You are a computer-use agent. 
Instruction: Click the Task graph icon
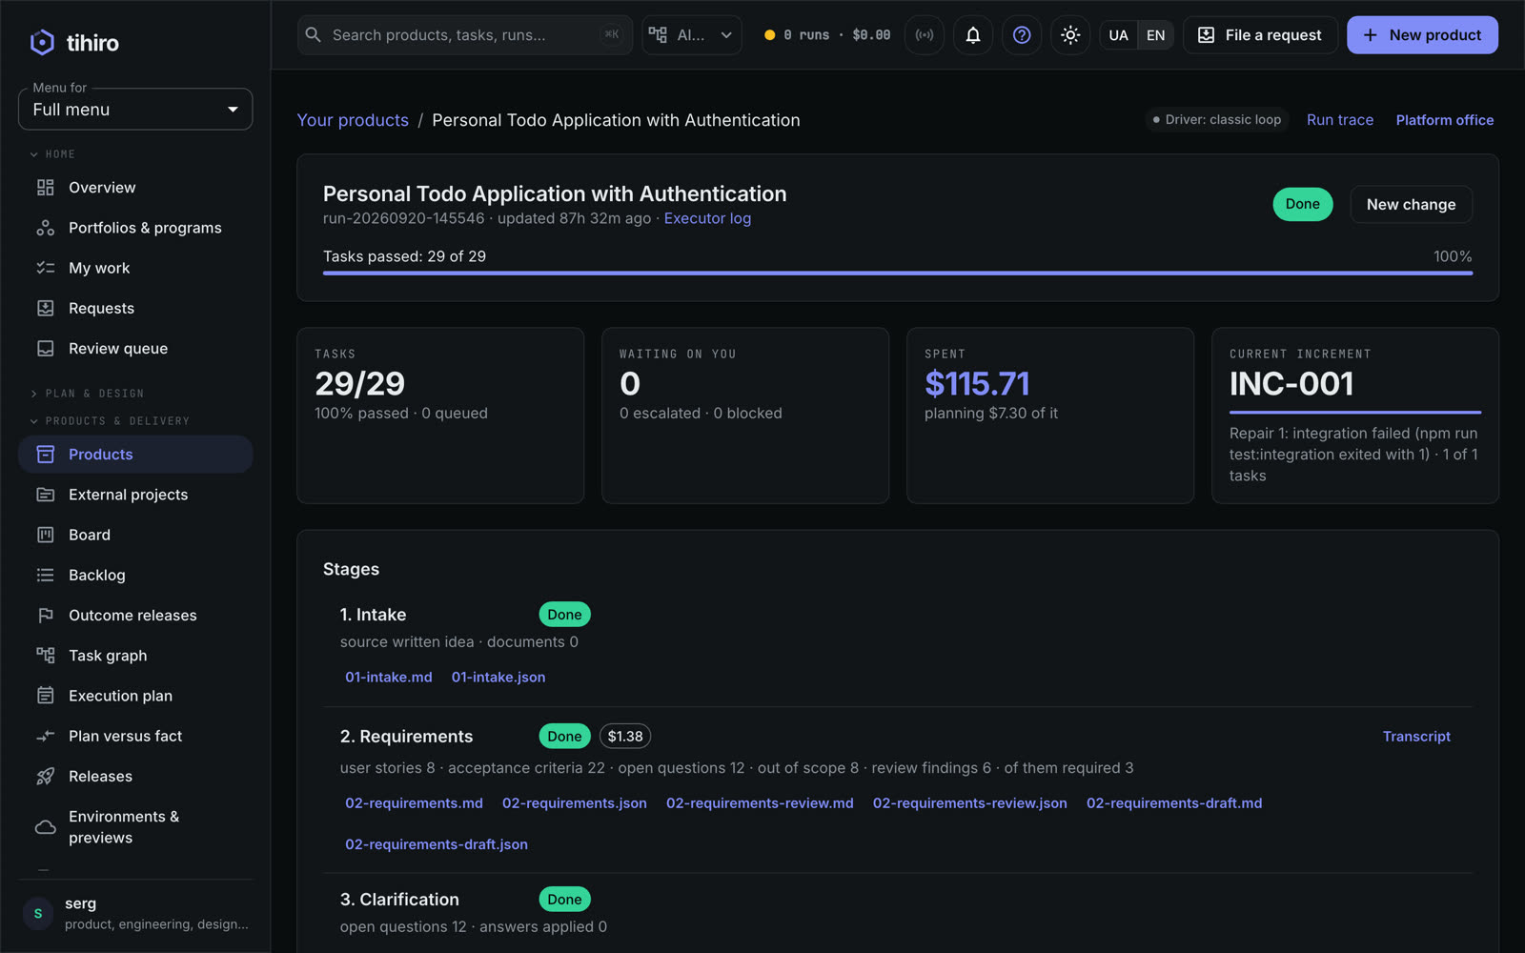pyautogui.click(x=45, y=656)
